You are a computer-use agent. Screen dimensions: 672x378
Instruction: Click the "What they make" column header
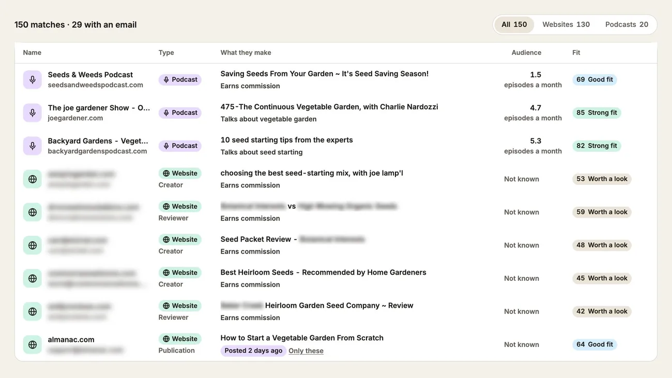pyautogui.click(x=246, y=53)
